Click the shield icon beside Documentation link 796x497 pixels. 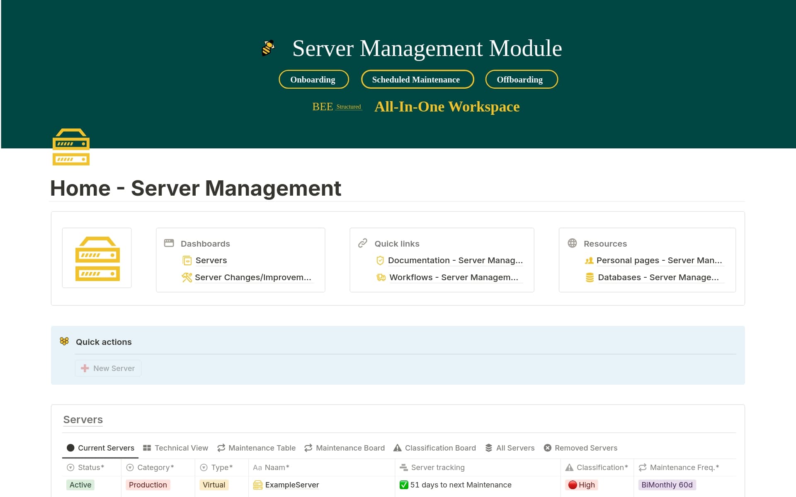pyautogui.click(x=380, y=260)
